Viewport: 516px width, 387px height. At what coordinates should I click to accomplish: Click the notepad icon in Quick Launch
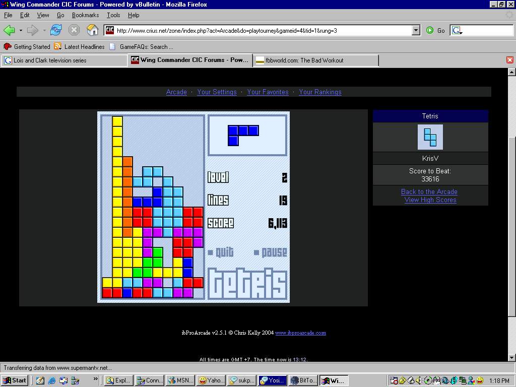pos(40,380)
